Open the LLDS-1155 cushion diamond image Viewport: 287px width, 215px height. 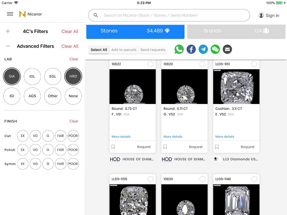pyautogui.click(x=133, y=200)
